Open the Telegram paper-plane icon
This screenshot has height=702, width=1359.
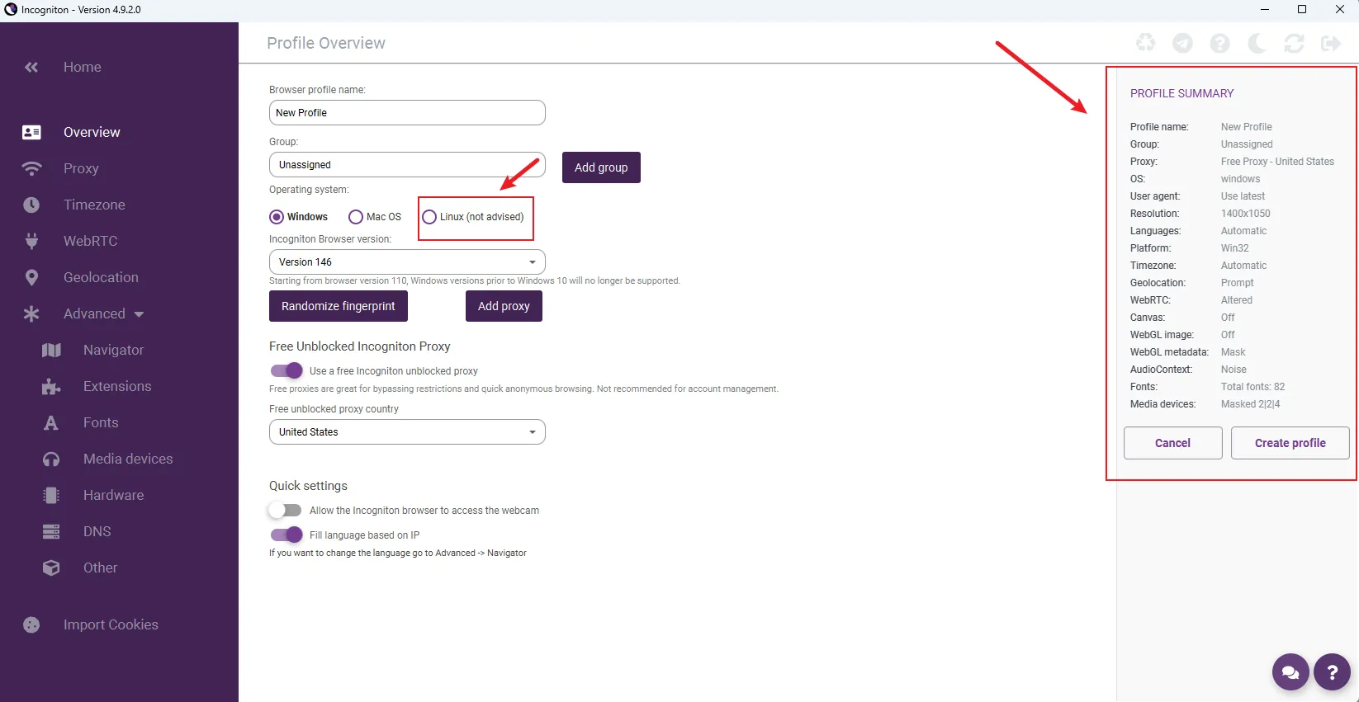tap(1182, 43)
